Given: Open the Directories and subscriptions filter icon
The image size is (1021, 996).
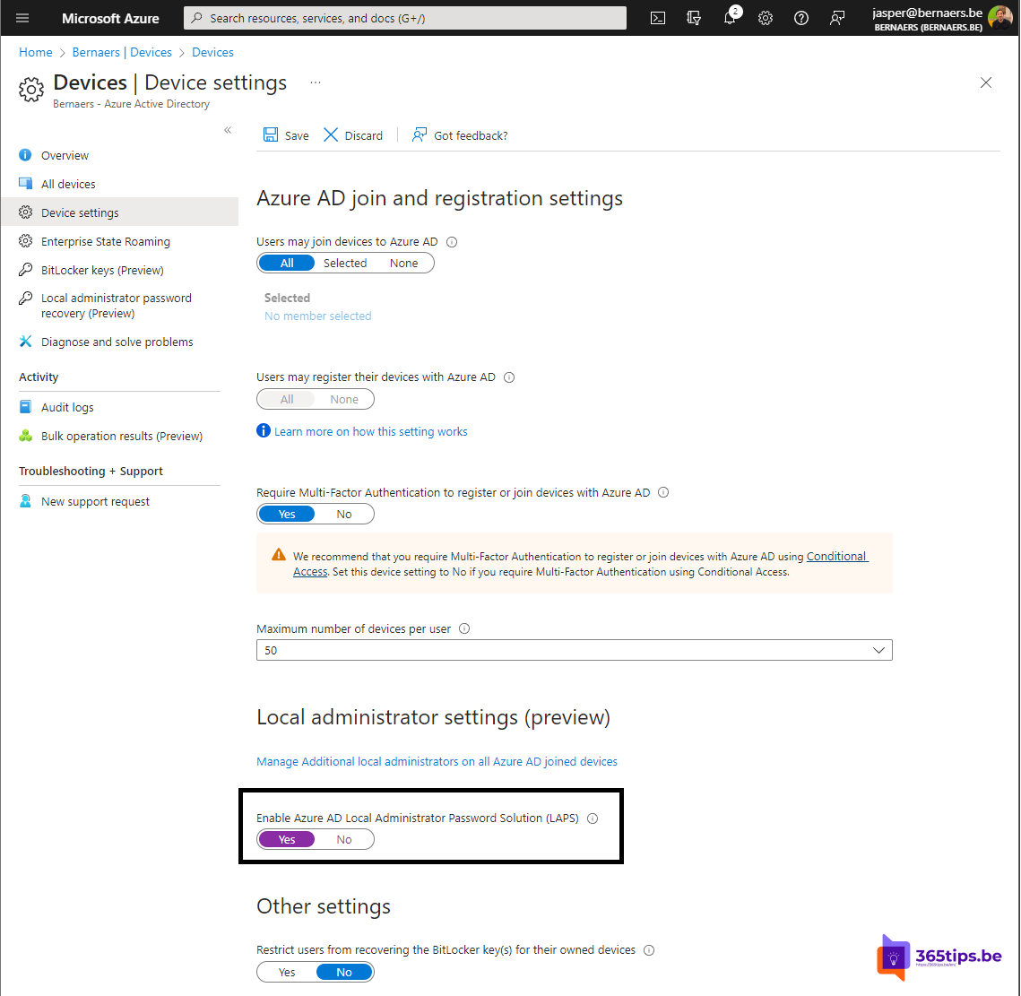Looking at the screenshot, I should (694, 18).
